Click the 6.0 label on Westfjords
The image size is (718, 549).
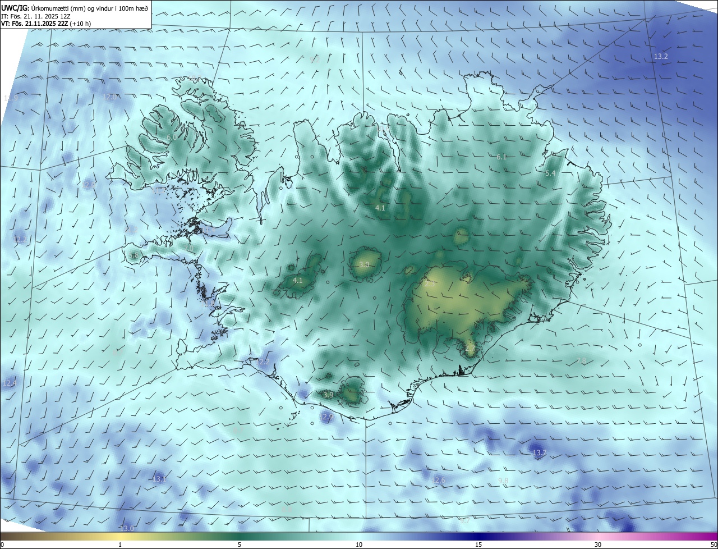[x=172, y=137]
